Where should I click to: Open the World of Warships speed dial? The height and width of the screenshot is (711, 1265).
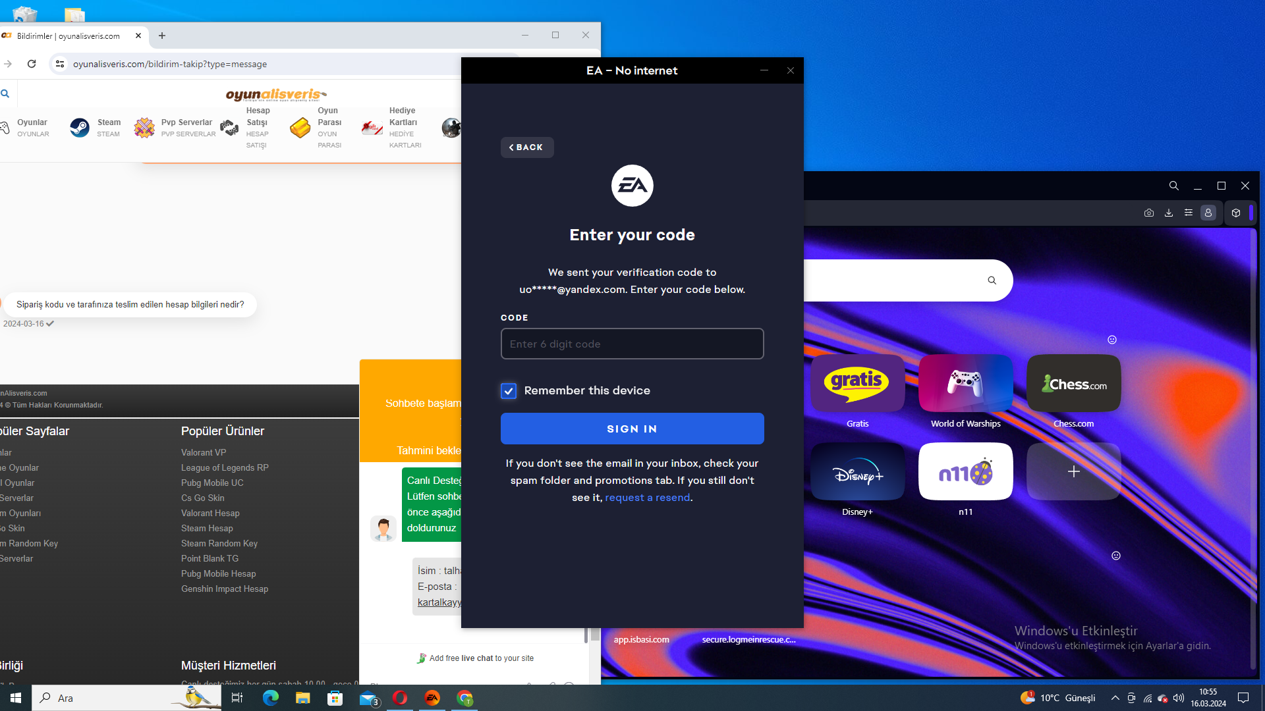(x=965, y=383)
